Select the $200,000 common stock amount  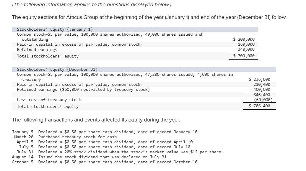click(x=244, y=39)
